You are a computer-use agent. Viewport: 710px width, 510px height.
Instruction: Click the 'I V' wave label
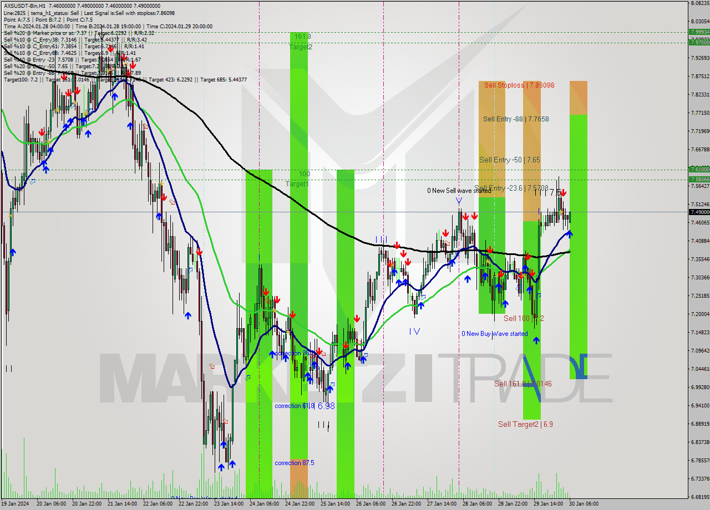pyautogui.click(x=414, y=331)
